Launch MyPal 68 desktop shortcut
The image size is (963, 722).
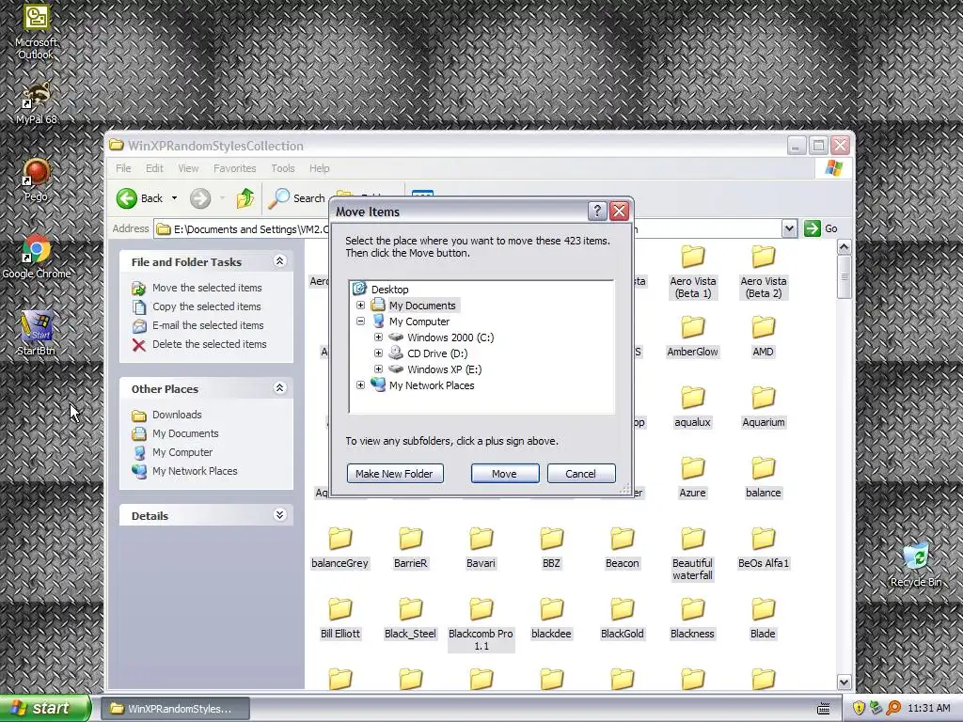pos(36,102)
